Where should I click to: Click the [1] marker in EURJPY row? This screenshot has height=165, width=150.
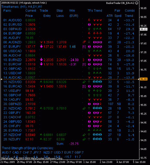point(84,47)
